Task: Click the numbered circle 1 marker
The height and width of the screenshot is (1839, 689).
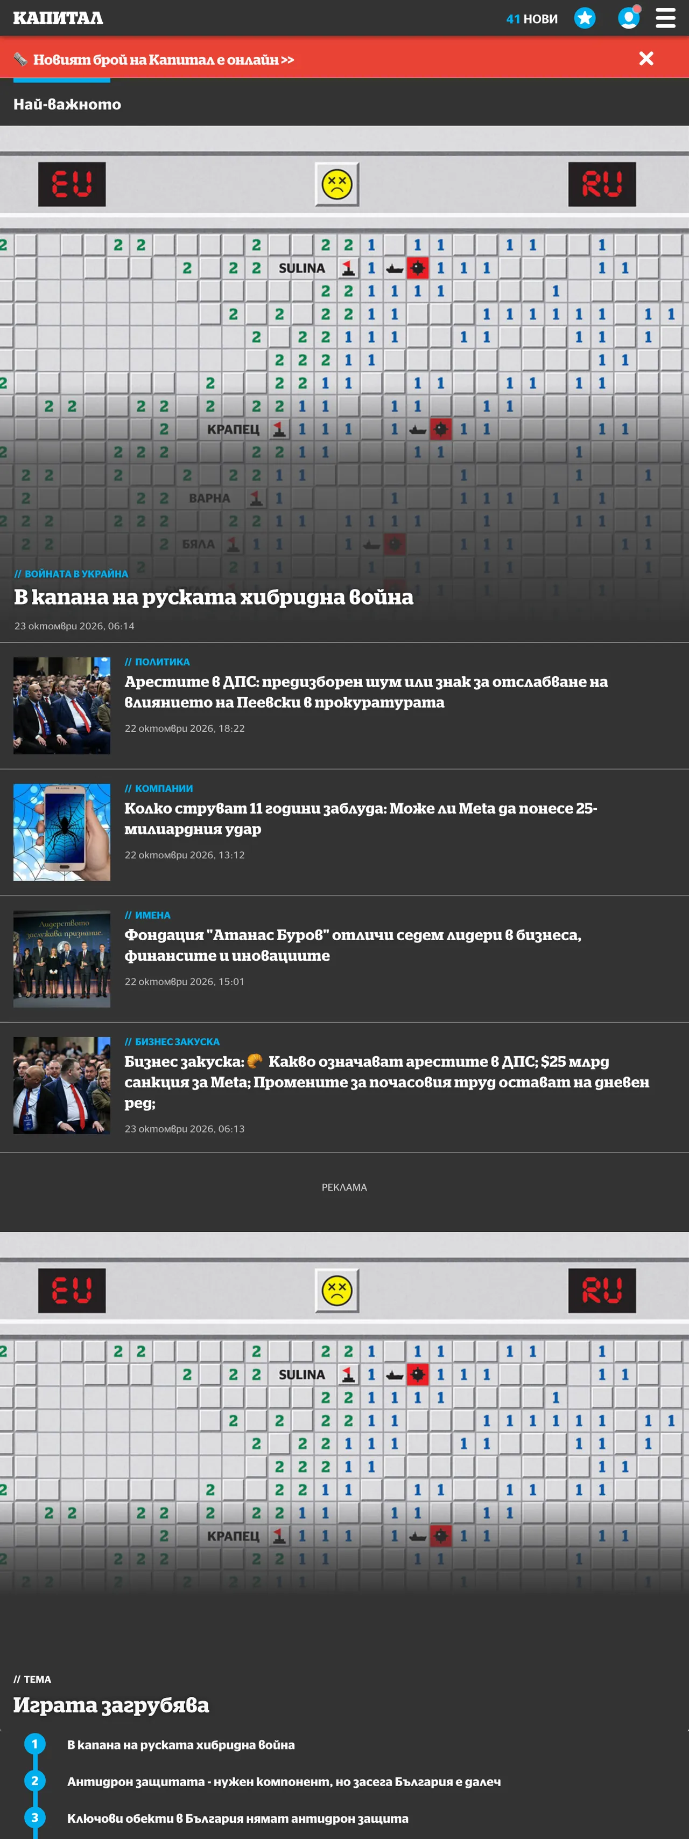Action: pyautogui.click(x=35, y=1743)
